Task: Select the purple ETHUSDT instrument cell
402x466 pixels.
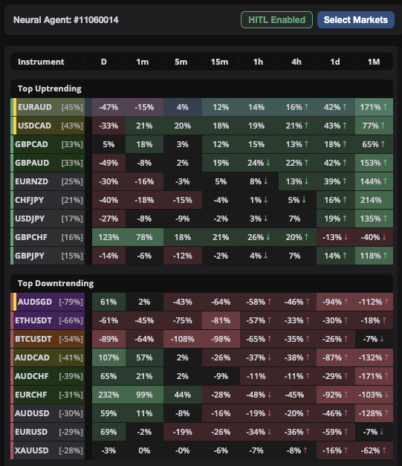Action: pos(48,320)
